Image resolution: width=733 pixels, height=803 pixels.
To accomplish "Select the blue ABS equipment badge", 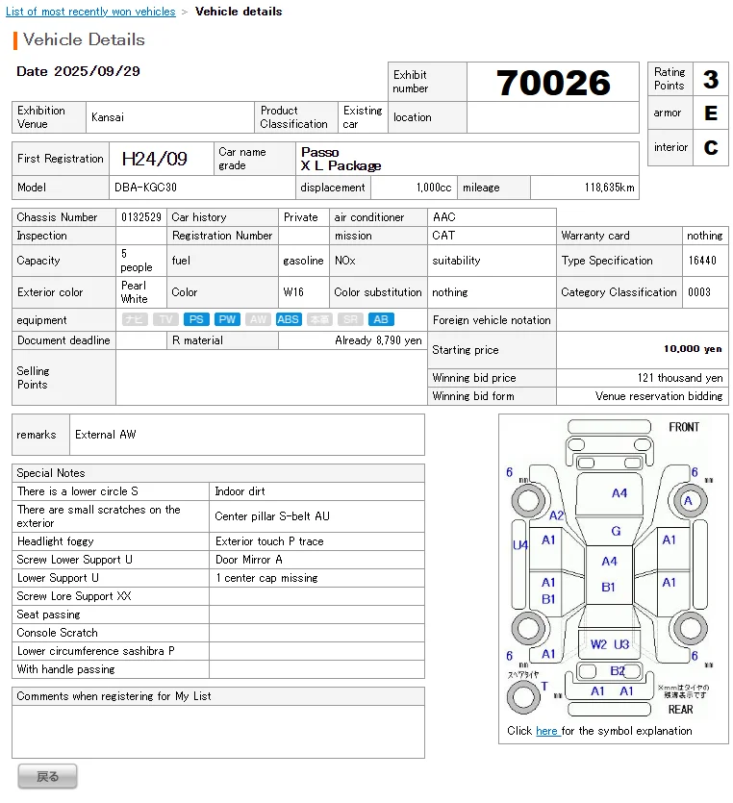I will [288, 319].
